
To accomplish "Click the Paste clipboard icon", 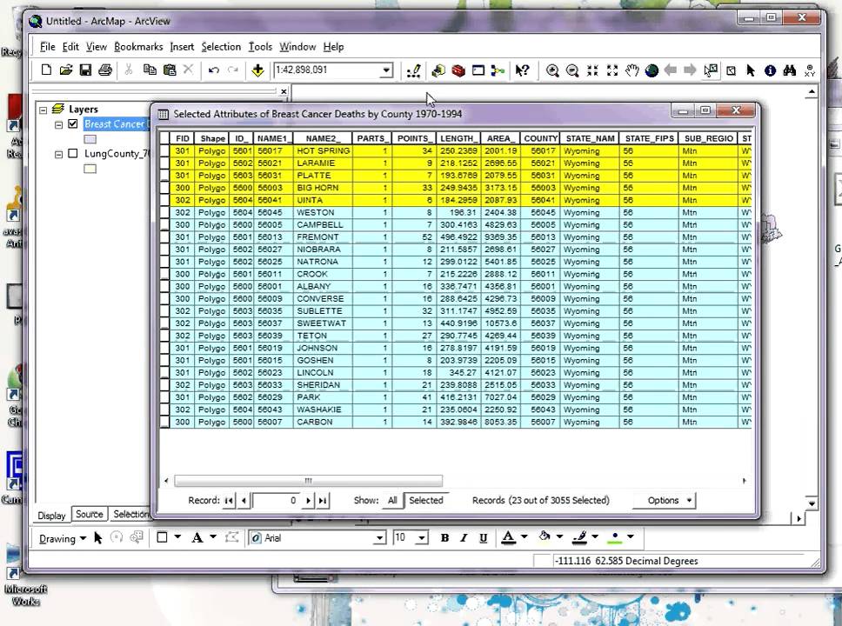I will (170, 70).
